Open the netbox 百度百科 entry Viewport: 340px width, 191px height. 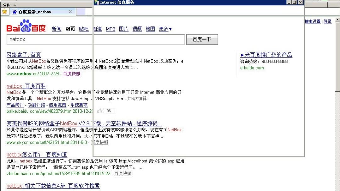tap(26, 86)
